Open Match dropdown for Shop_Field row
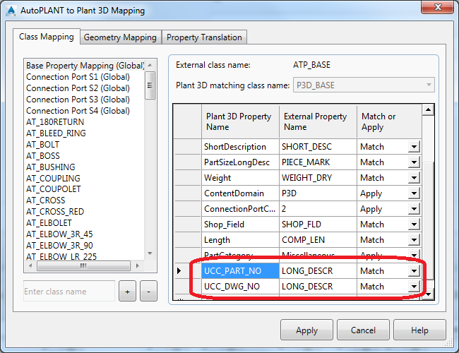 [414, 225]
